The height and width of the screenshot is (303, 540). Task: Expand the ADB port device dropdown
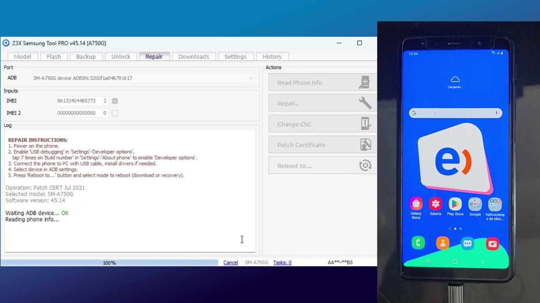pyautogui.click(x=251, y=78)
